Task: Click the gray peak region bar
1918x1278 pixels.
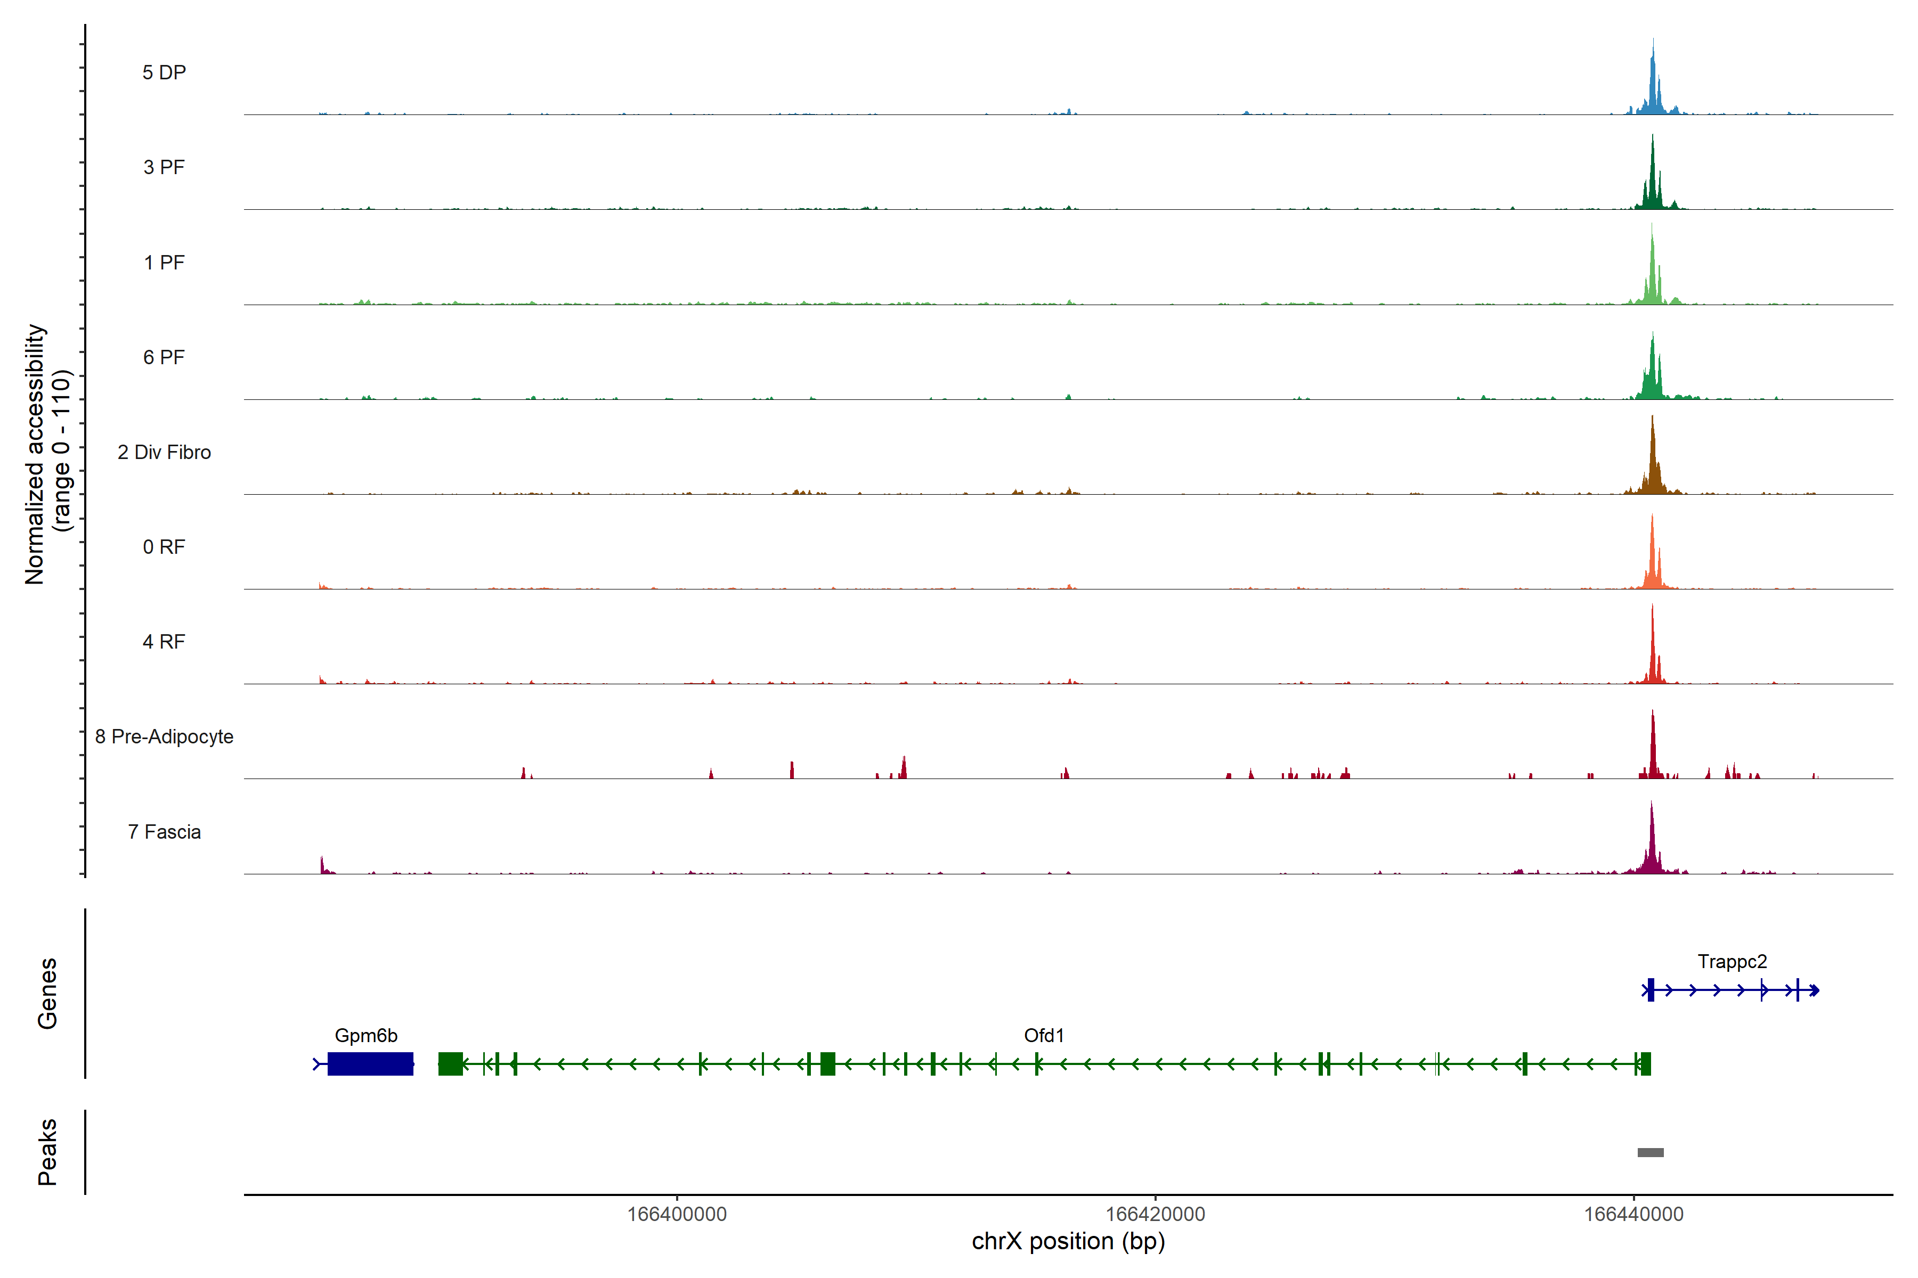Action: click(1649, 1152)
